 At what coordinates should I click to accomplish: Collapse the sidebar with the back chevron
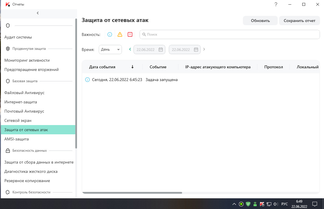pyautogui.click(x=38, y=13)
